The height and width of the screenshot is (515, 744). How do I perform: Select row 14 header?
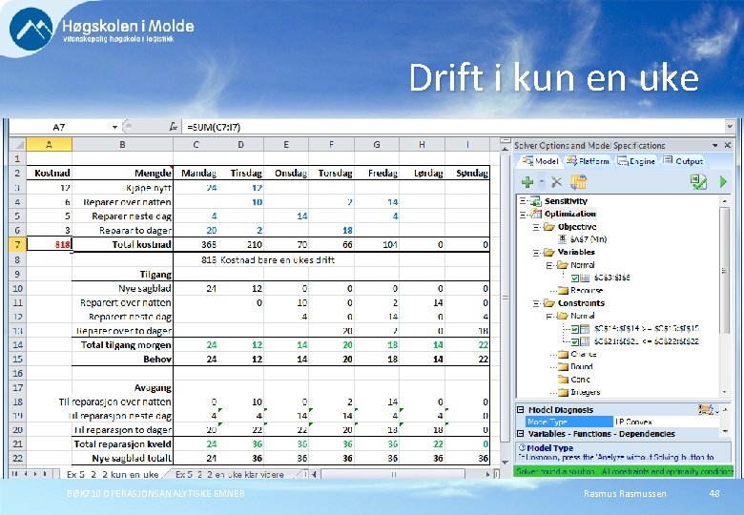[17, 344]
